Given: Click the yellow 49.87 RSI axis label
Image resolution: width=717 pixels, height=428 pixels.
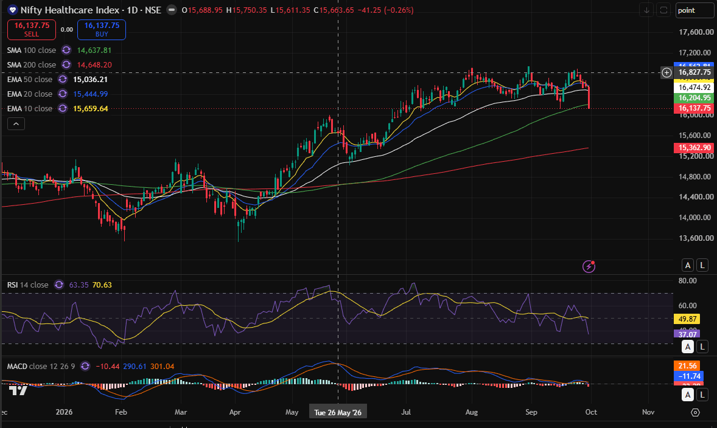Looking at the screenshot, I should pyautogui.click(x=687, y=319).
